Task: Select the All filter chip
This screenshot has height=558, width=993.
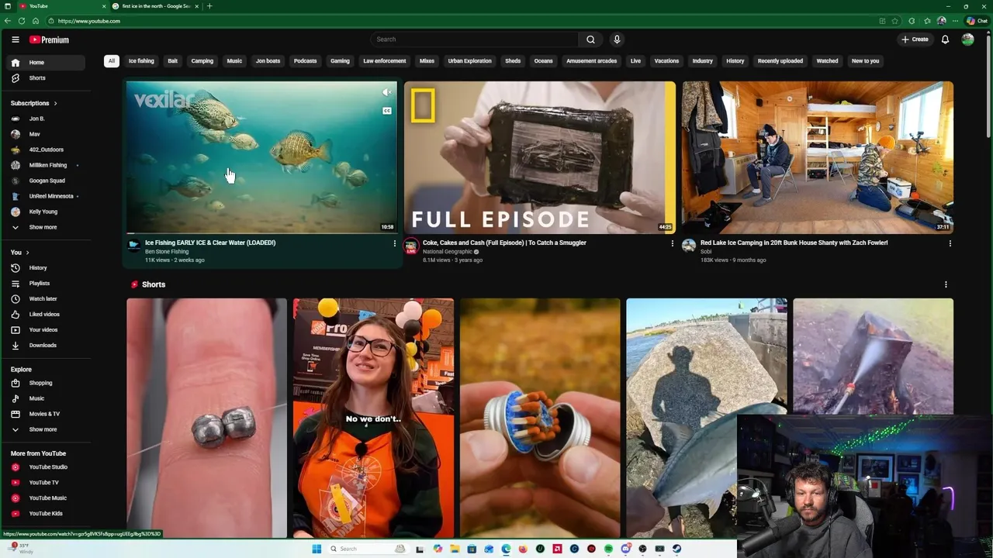Action: click(x=112, y=61)
